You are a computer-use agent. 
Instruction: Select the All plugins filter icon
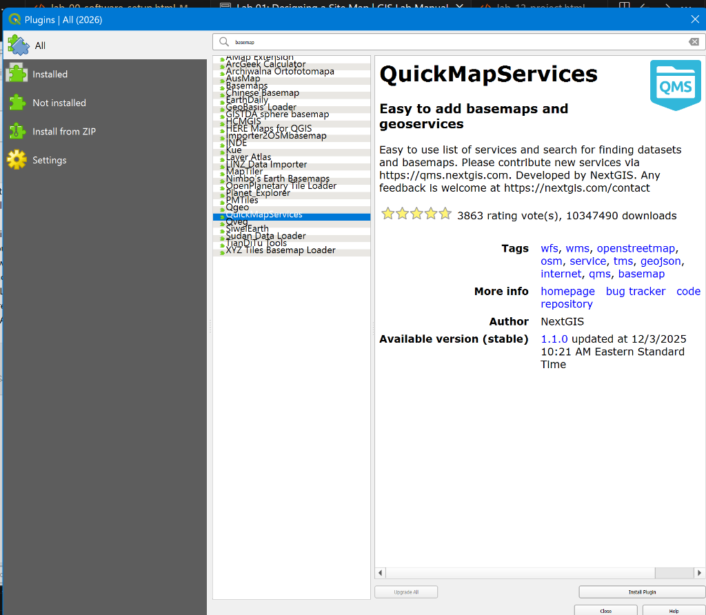click(19, 45)
